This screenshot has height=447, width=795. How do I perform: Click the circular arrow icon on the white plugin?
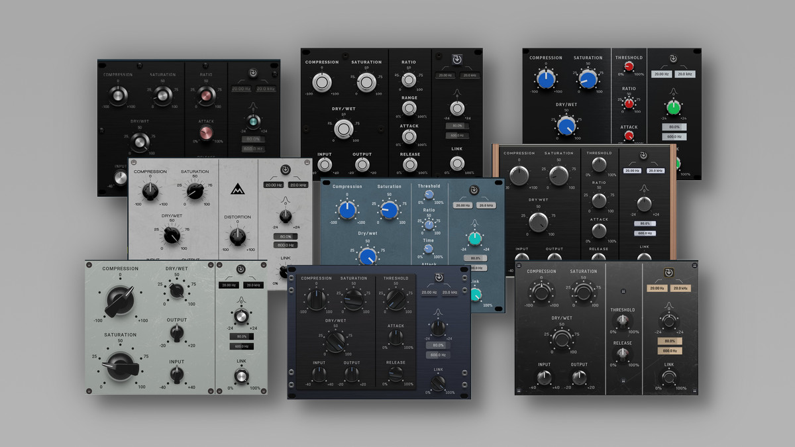pos(285,170)
